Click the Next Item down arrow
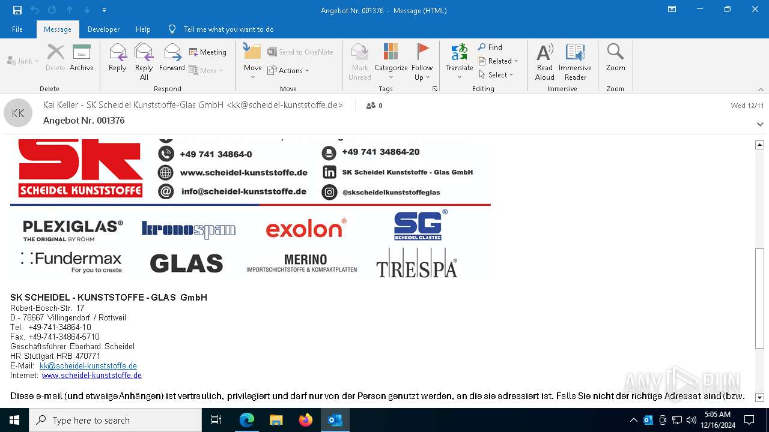 click(x=87, y=10)
